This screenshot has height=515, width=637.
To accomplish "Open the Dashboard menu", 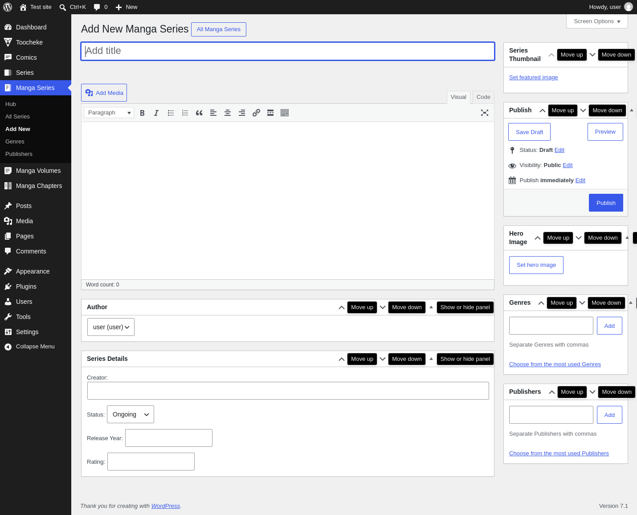I will click(36, 27).
